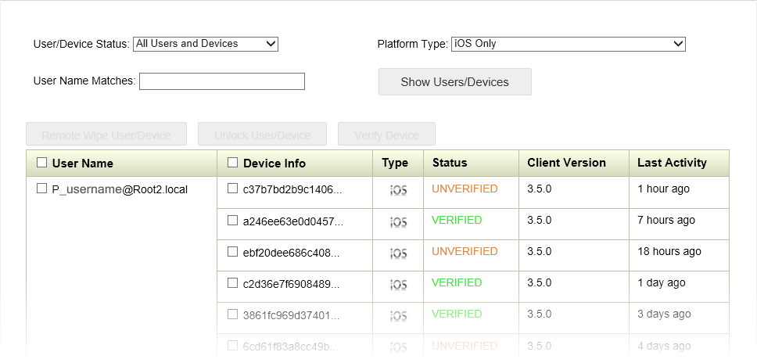The width and height of the screenshot is (757, 363).
Task: Click the Unlock User/Device button
Action: click(x=263, y=135)
